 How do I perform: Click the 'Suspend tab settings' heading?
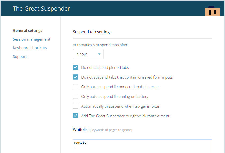(92, 32)
